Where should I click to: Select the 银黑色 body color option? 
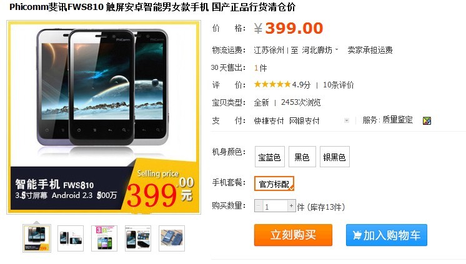point(334,157)
